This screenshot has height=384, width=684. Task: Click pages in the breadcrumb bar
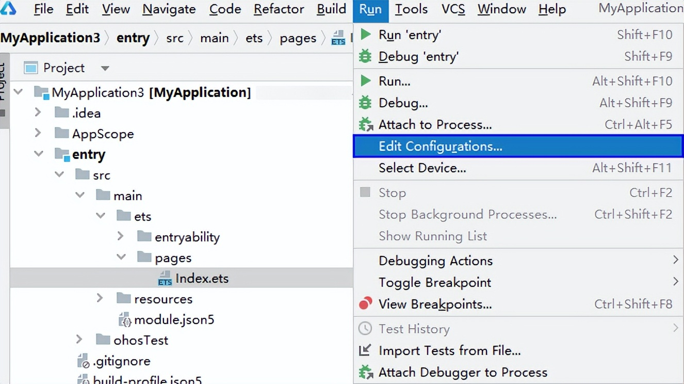[298, 38]
